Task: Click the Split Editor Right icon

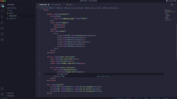Action: click(x=172, y=5)
